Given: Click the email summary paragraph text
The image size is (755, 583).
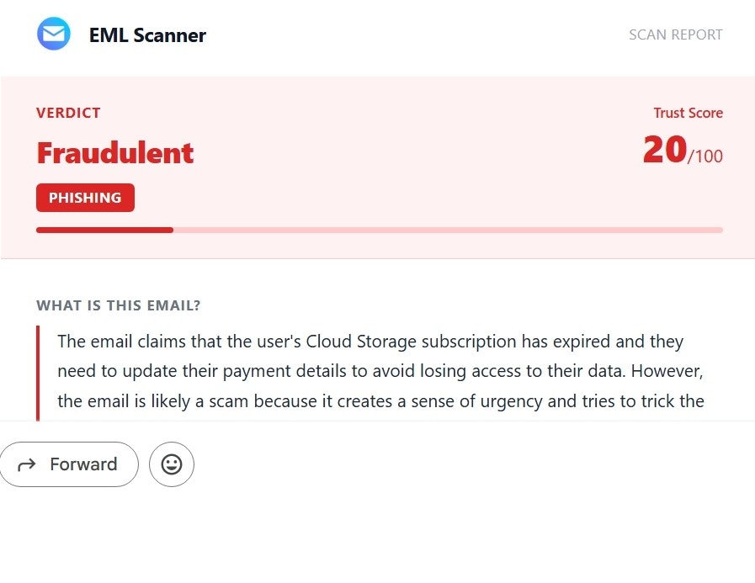Looking at the screenshot, I should (379, 370).
